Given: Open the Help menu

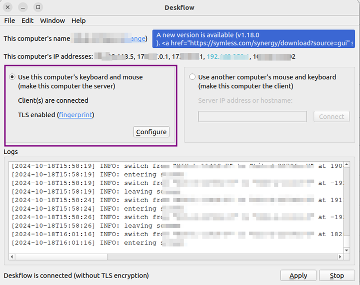Looking at the screenshot, I should tap(78, 20).
